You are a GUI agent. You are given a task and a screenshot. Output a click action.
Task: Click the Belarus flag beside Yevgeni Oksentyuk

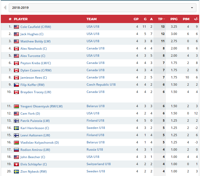click(16, 106)
